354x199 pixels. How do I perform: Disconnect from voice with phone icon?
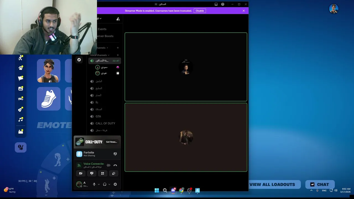tap(115, 165)
